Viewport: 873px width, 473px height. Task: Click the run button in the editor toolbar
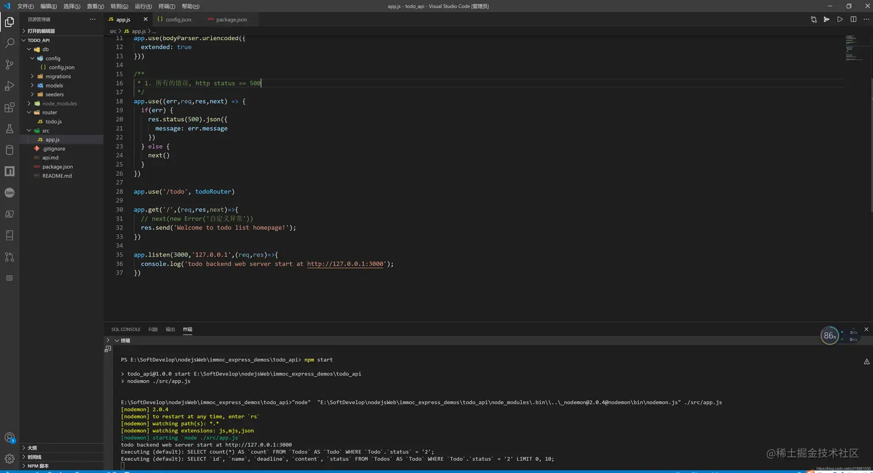(x=840, y=19)
